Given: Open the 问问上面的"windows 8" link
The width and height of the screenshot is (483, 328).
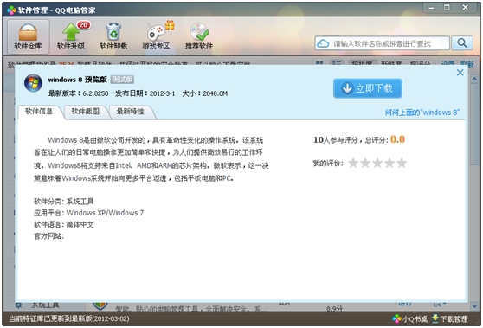Looking at the screenshot, I should 422,113.
